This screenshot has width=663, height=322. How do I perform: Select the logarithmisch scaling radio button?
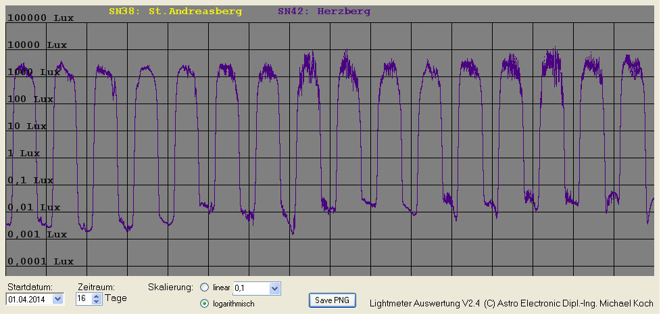(x=204, y=303)
